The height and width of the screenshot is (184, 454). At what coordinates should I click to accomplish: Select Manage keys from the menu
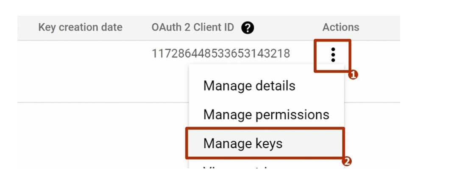click(242, 143)
